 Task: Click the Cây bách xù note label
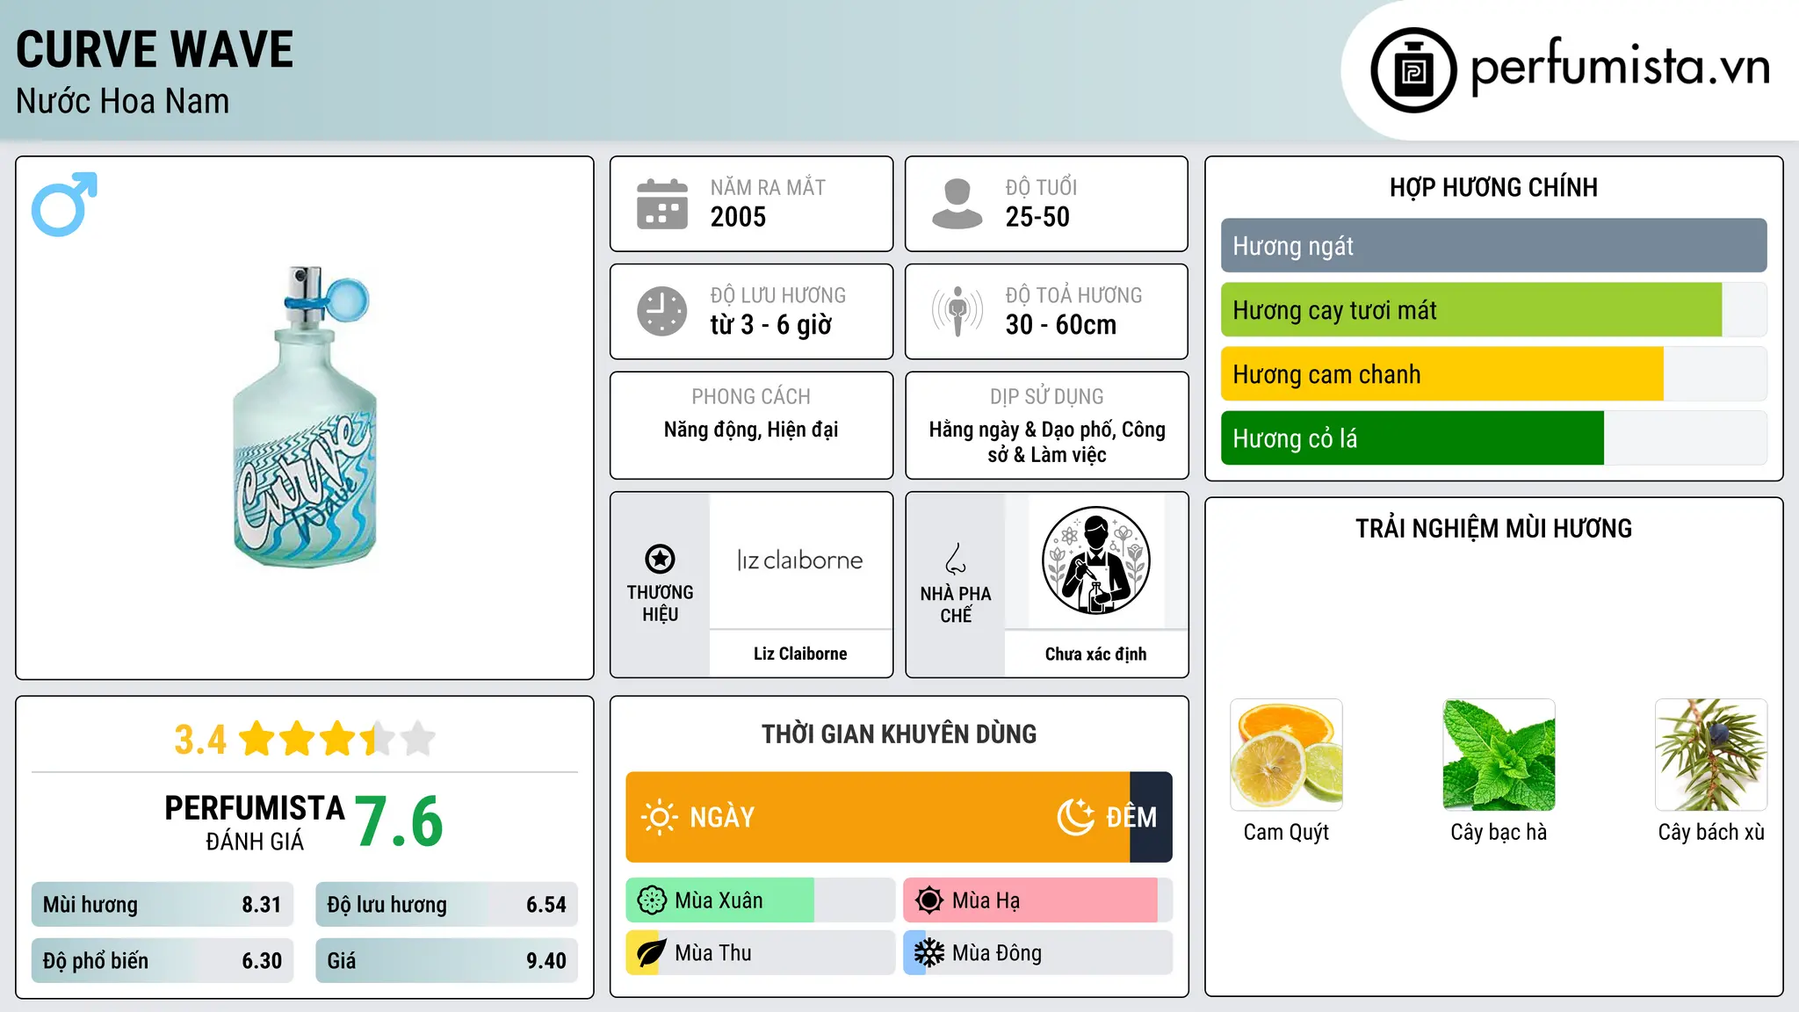1711,832
